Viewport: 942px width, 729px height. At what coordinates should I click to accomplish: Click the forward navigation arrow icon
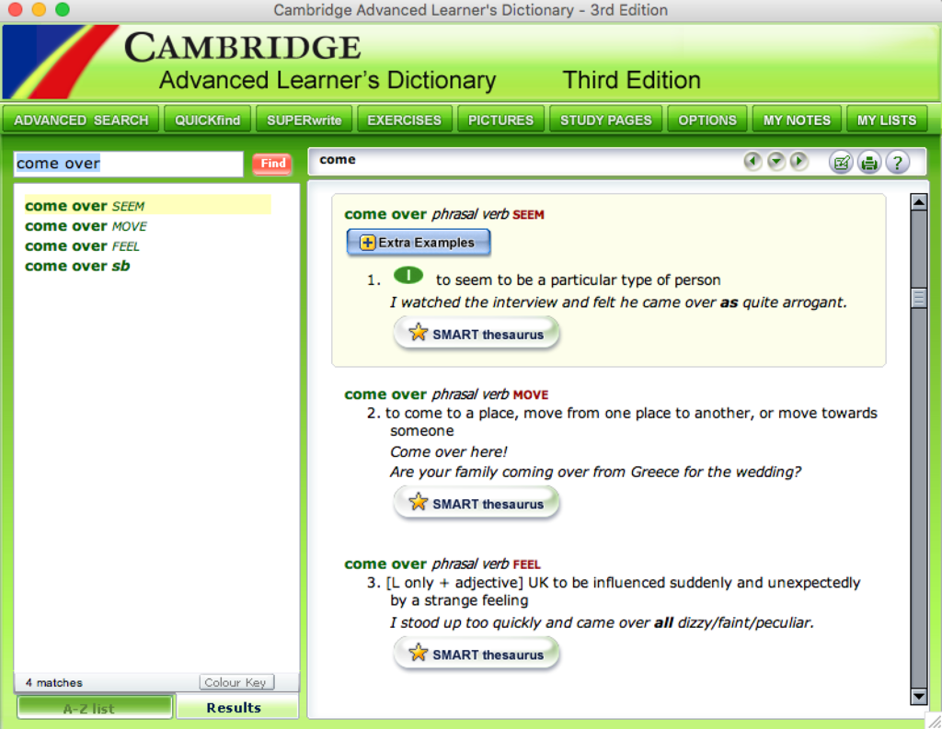tap(798, 162)
